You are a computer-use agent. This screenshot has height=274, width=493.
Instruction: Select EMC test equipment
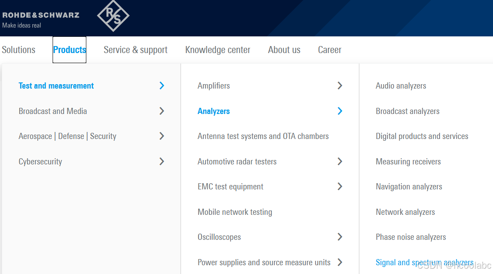231,187
